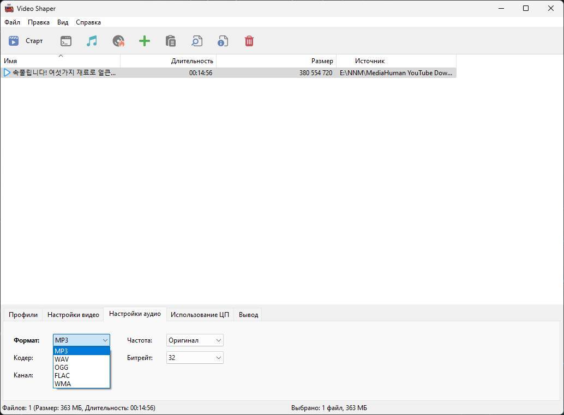The height and width of the screenshot is (415, 564).
Task: Choose FLAC in the format list
Action: [81, 375]
